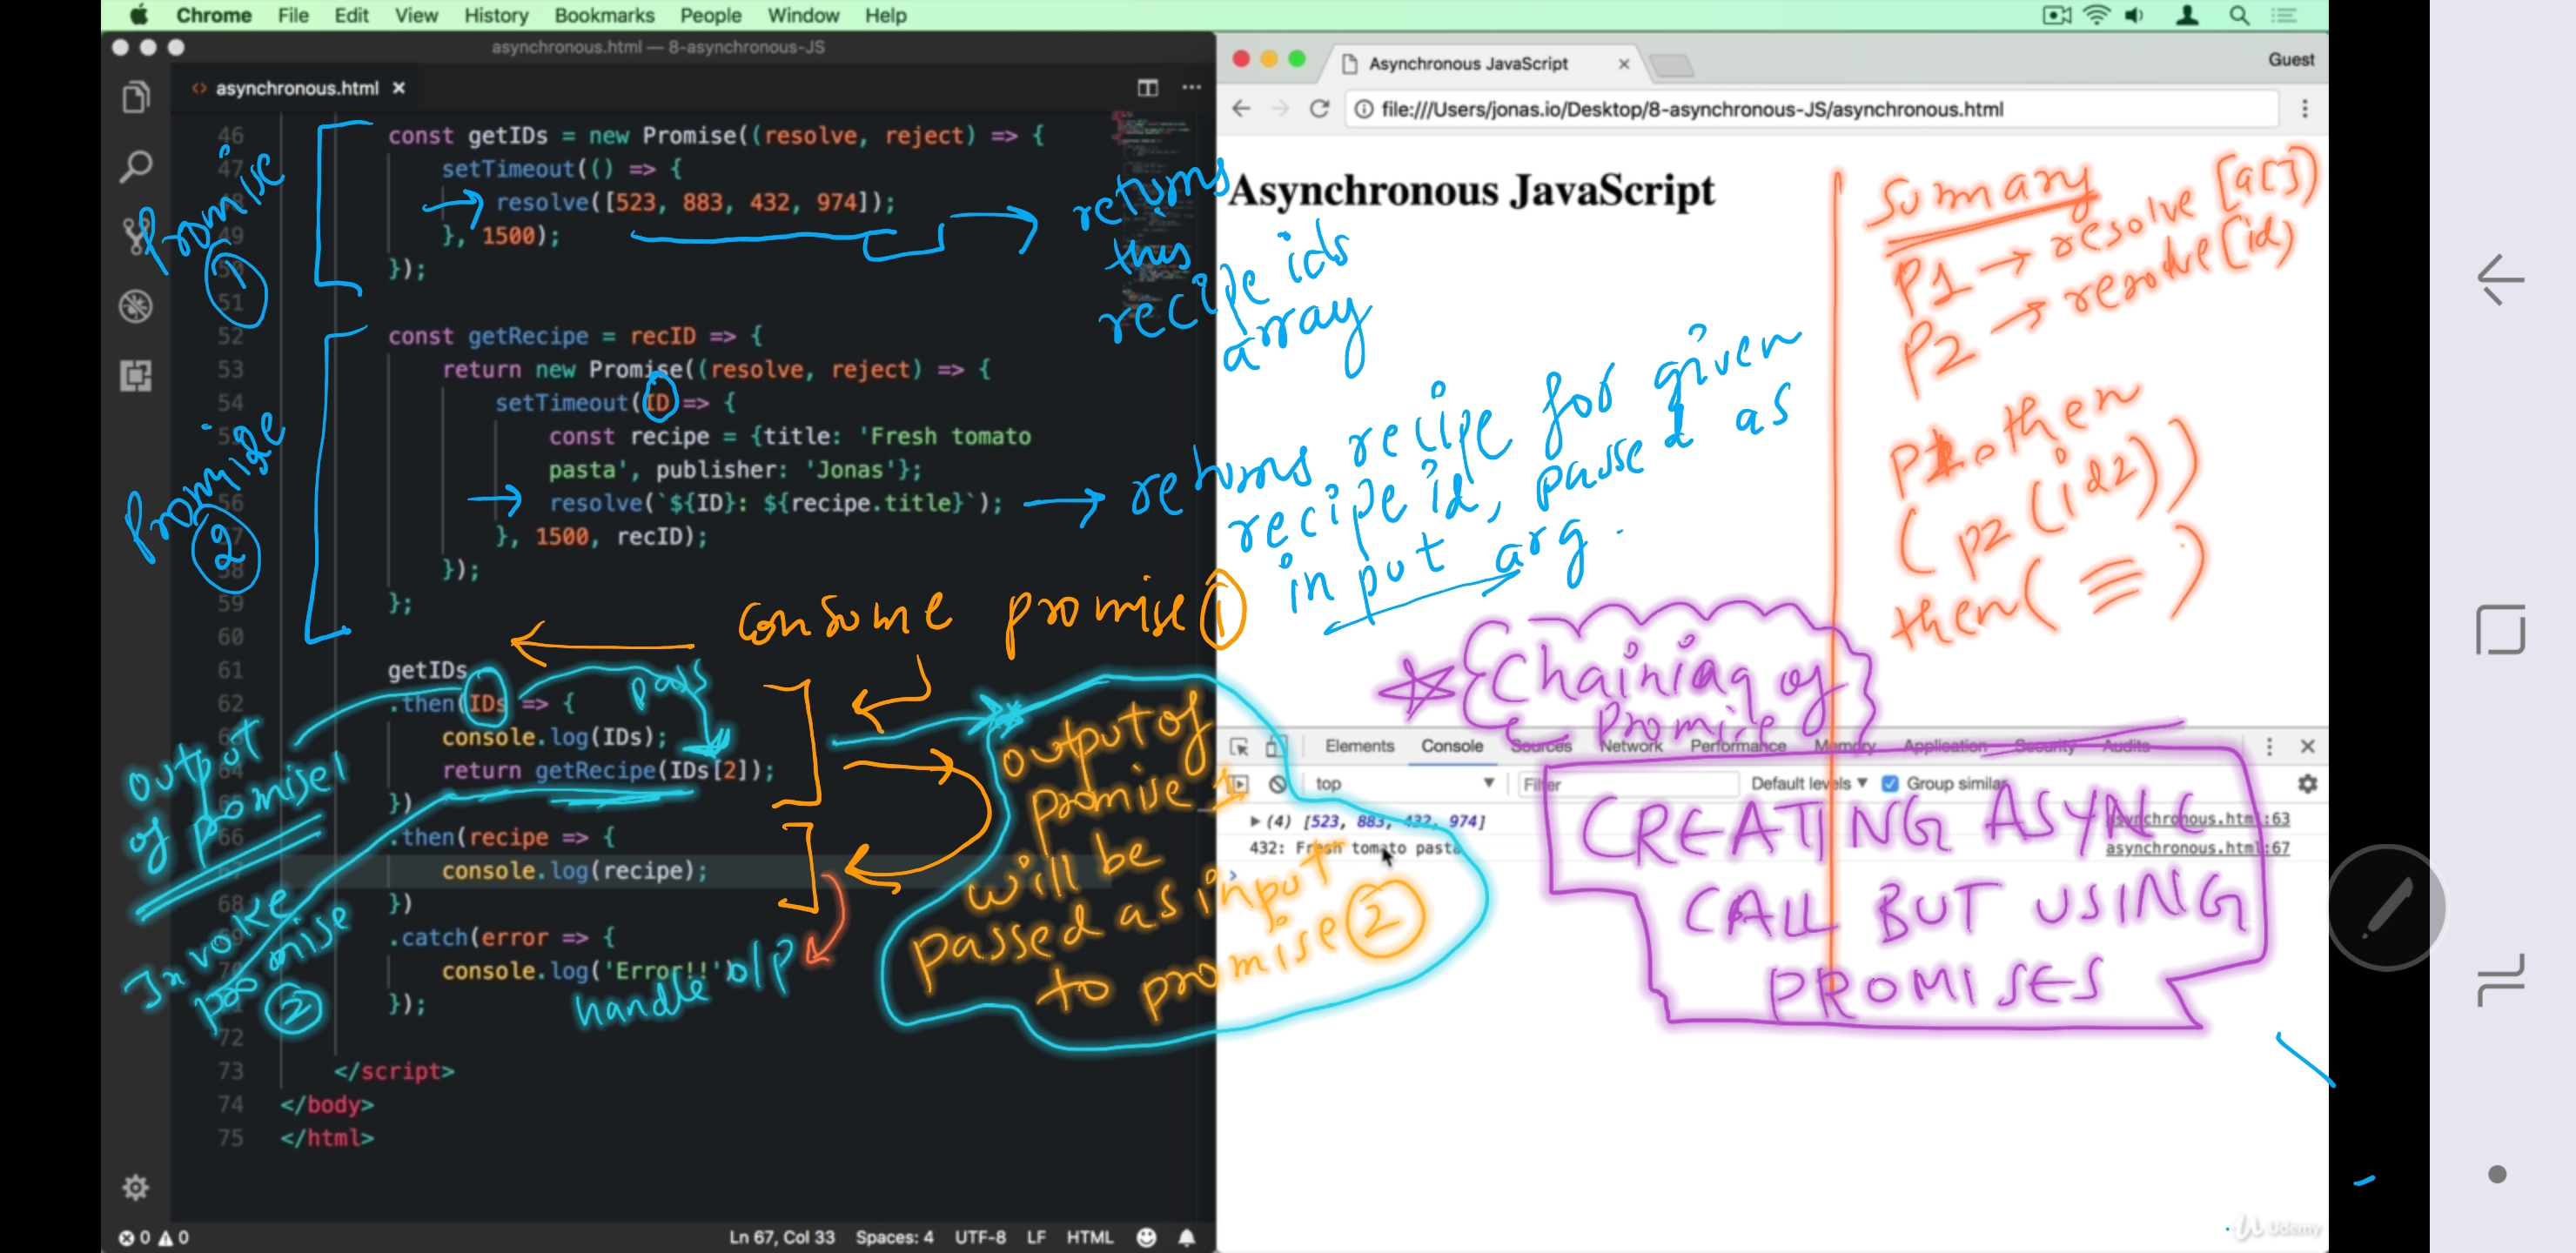Click the clear console icon
The width and height of the screenshot is (2576, 1253).
[x=1277, y=784]
